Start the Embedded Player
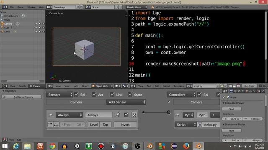This screenshot has width=268, height=150. [232, 109]
